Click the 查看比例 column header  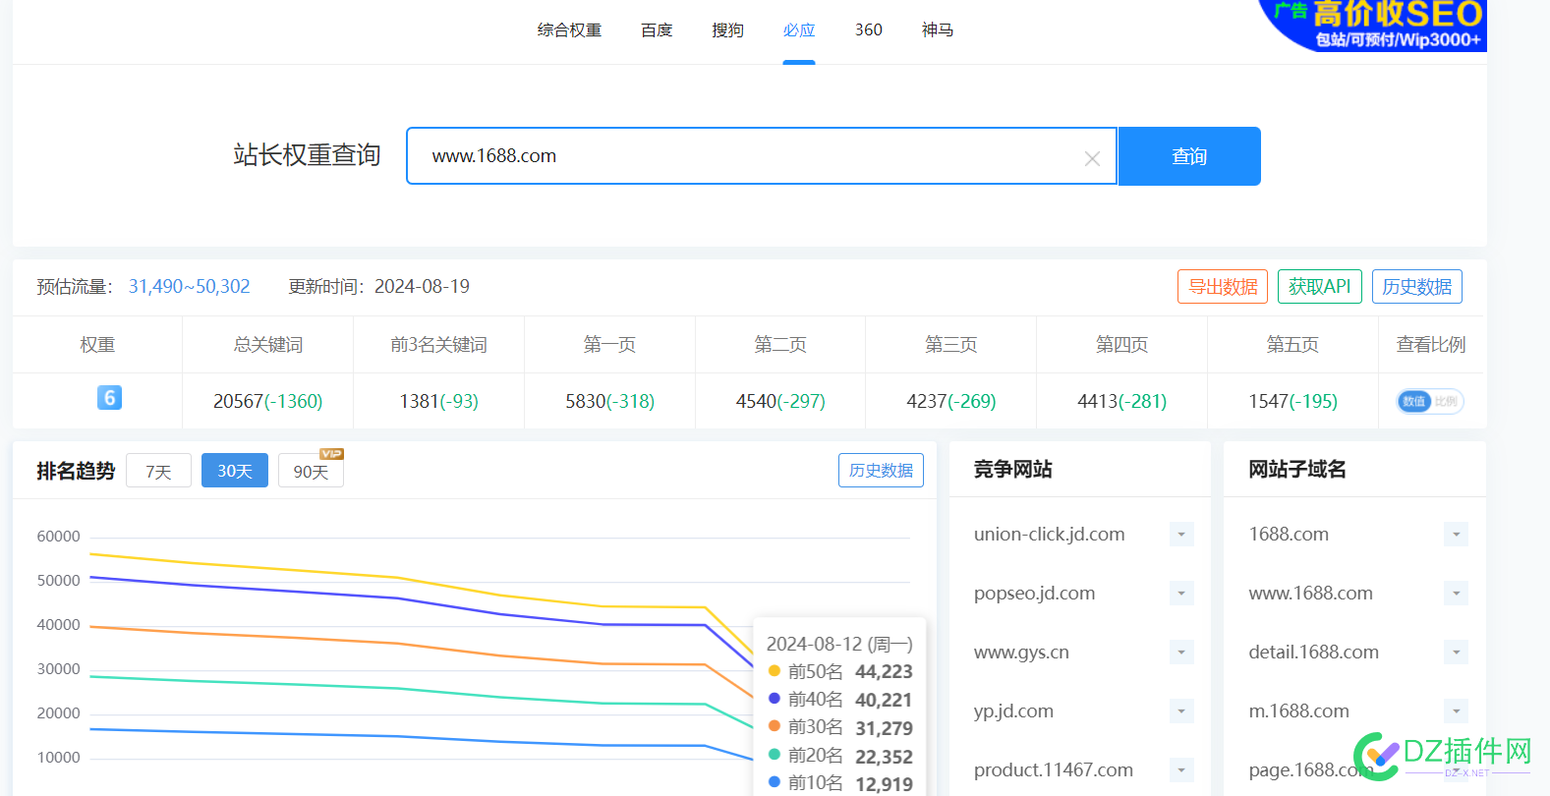click(x=1430, y=345)
